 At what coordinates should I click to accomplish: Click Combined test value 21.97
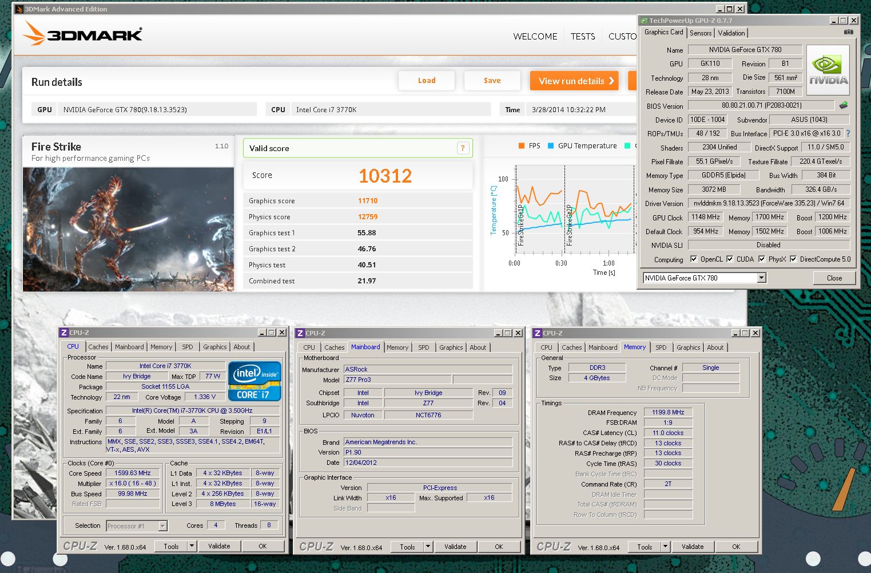(x=367, y=281)
